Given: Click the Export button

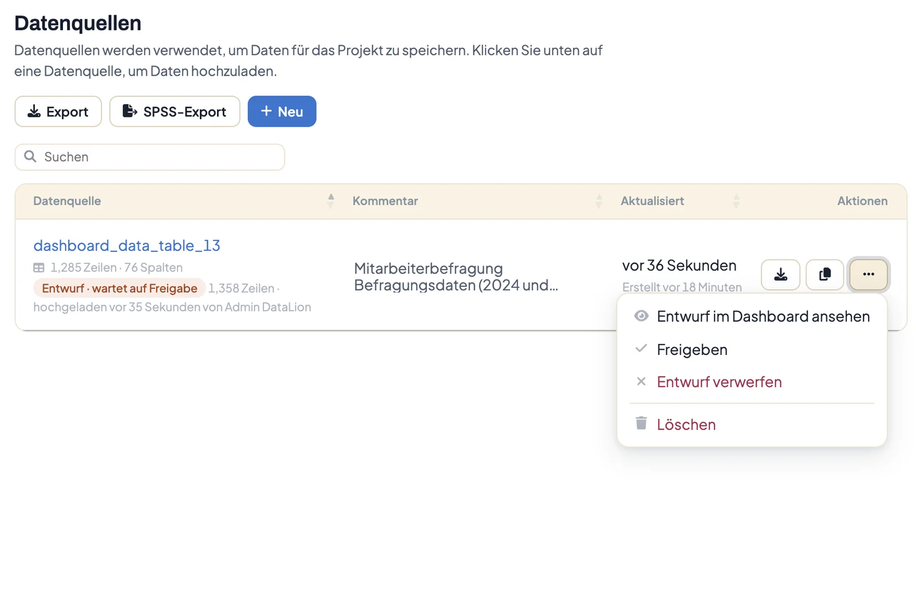Looking at the screenshot, I should (x=58, y=111).
